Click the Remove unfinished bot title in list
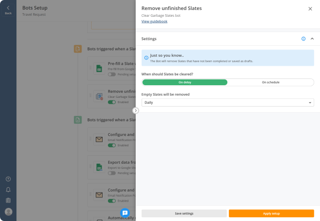Viewport: 320px width, 221px height. point(122,91)
